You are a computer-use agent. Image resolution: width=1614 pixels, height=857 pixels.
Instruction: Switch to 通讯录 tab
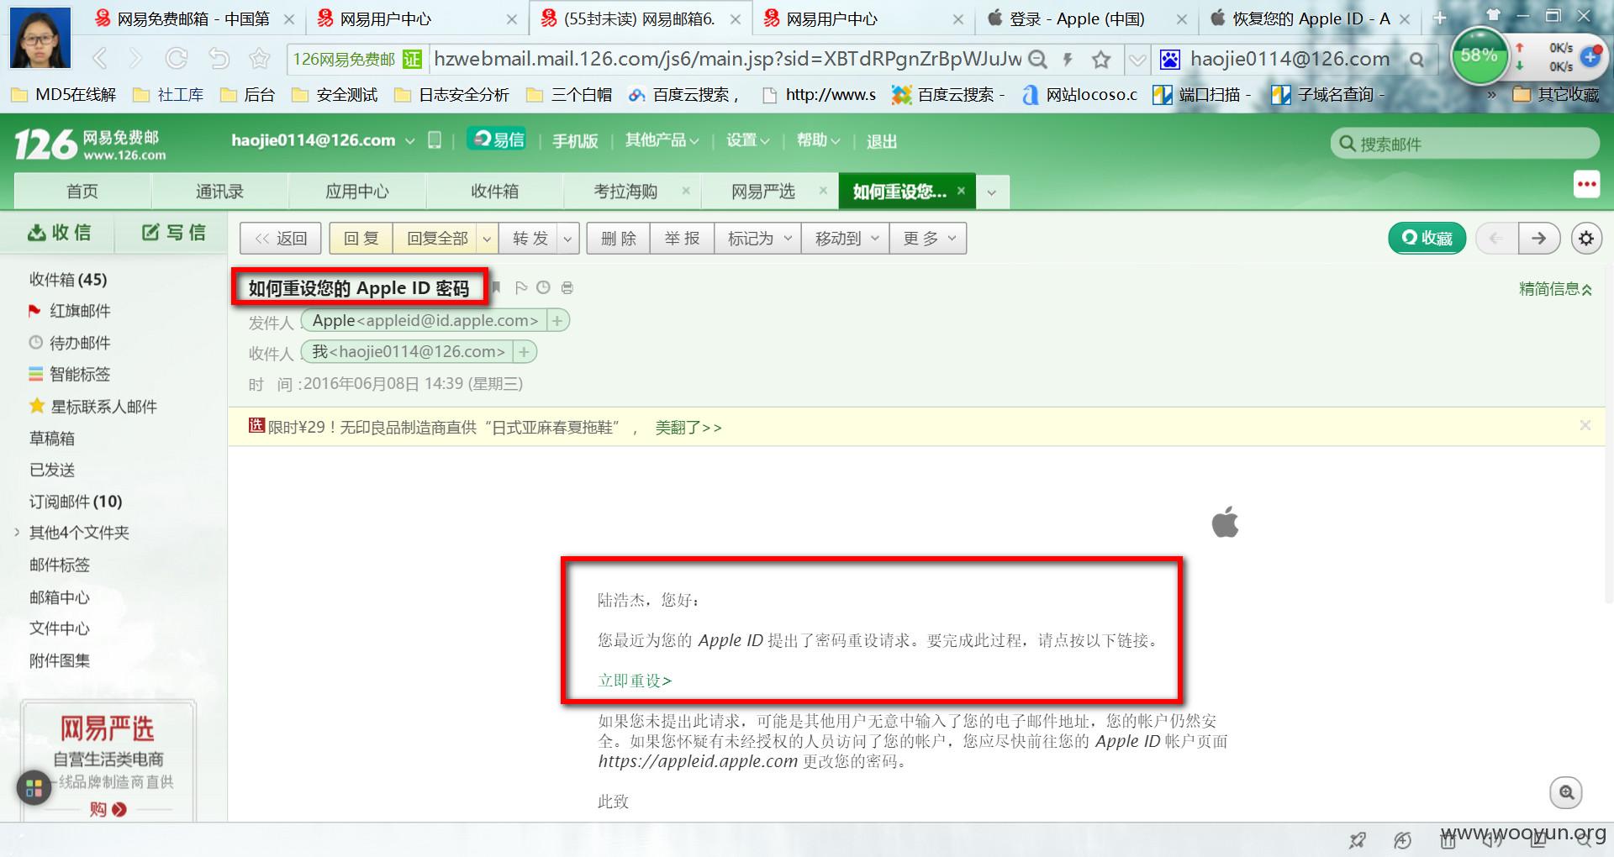point(219,192)
